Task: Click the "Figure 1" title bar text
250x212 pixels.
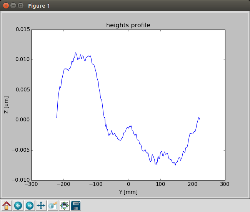Action: pyautogui.click(x=38, y=6)
